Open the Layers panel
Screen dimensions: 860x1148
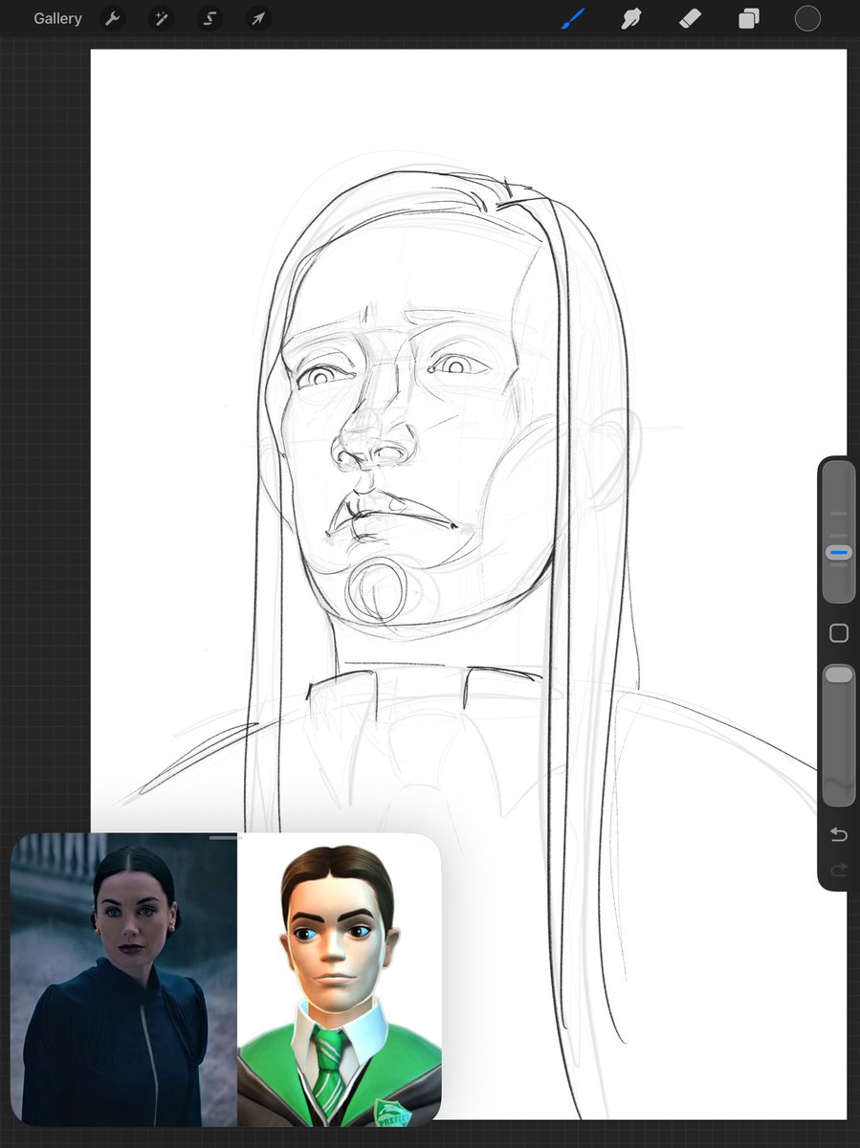(748, 18)
